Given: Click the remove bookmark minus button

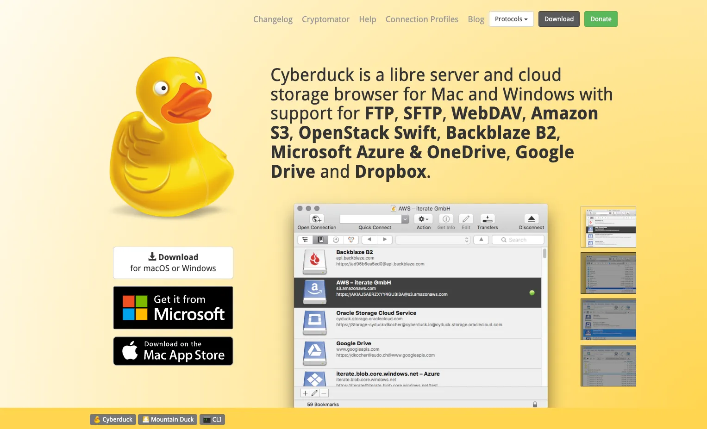Looking at the screenshot, I should [x=324, y=393].
